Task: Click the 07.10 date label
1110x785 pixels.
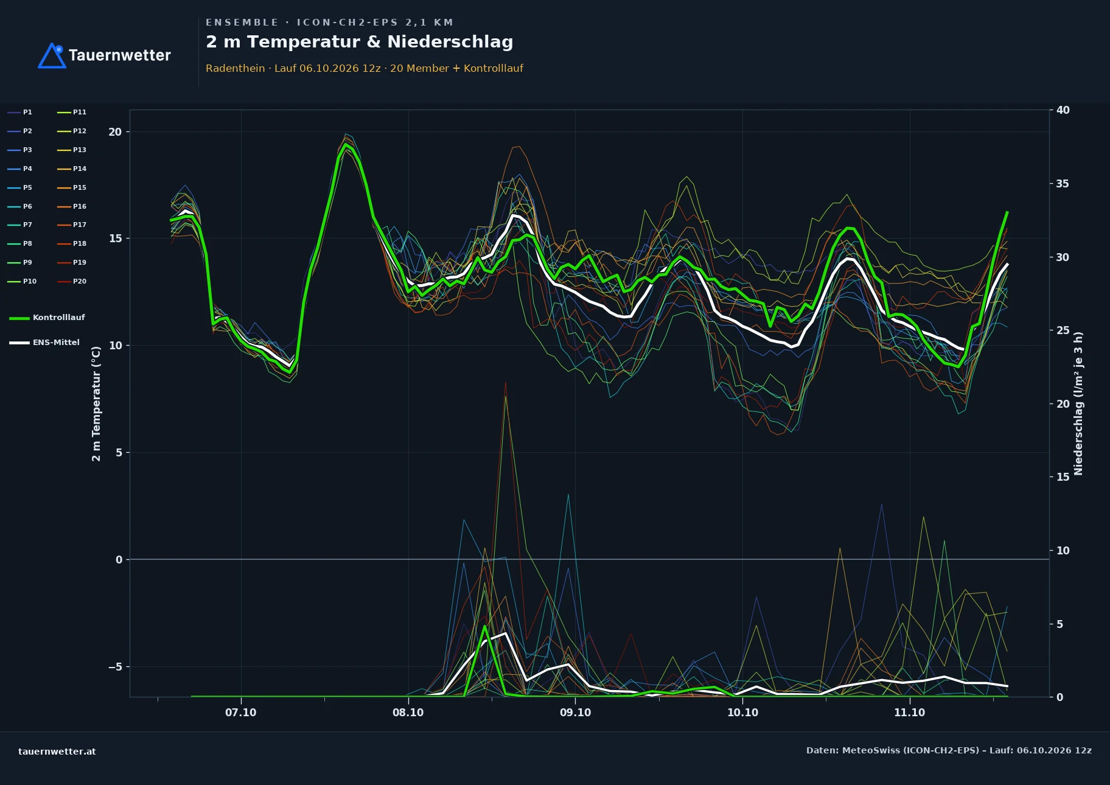Action: pos(241,713)
